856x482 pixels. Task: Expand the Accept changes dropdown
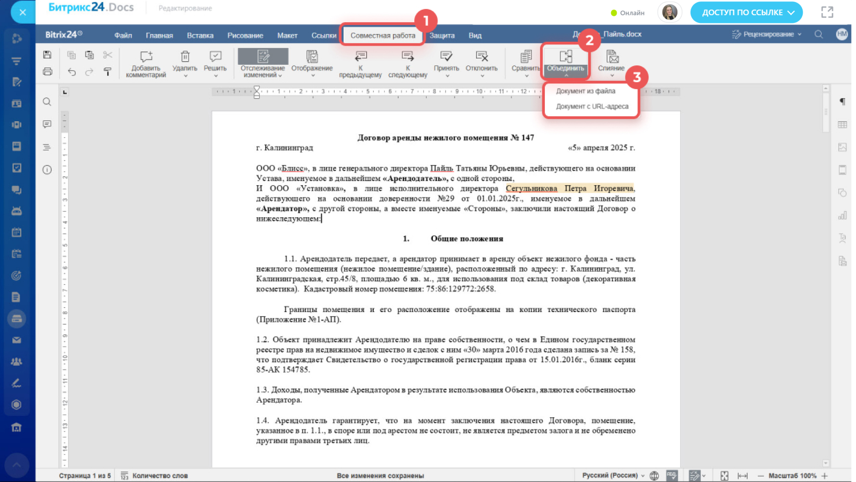(447, 76)
